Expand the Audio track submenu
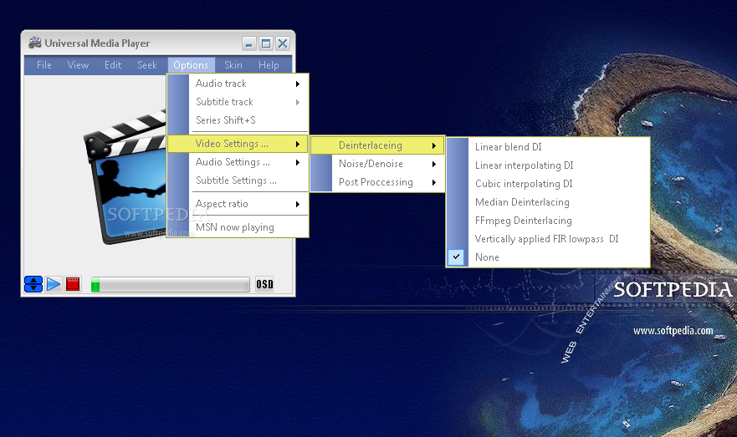 click(x=238, y=84)
